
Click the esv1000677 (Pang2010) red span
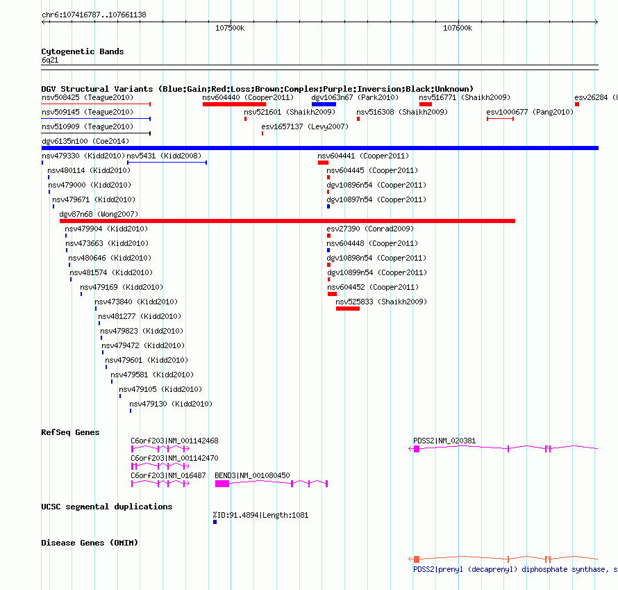tap(500, 119)
